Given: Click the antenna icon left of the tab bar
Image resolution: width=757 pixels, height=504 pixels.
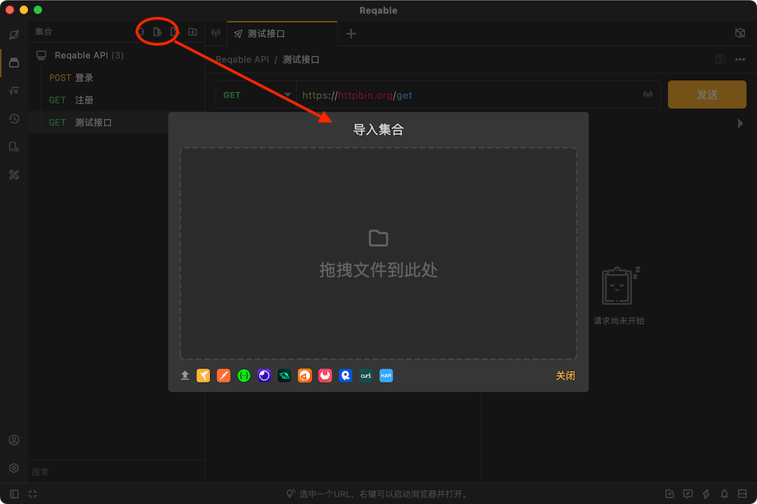Looking at the screenshot, I should 216,33.
